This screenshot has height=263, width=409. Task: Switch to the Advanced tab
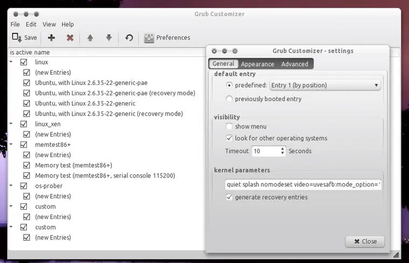pos(294,64)
